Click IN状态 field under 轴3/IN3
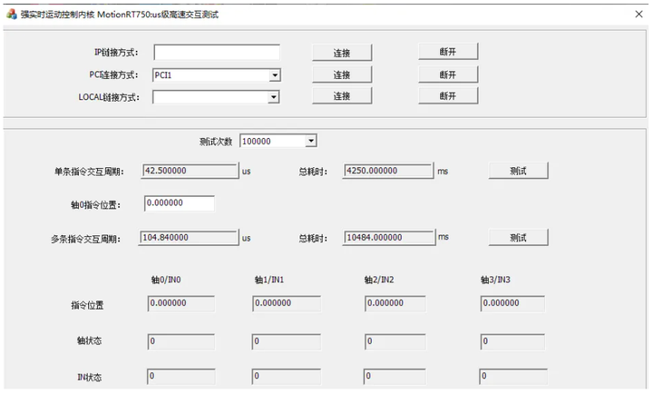653x394 pixels. (x=513, y=377)
